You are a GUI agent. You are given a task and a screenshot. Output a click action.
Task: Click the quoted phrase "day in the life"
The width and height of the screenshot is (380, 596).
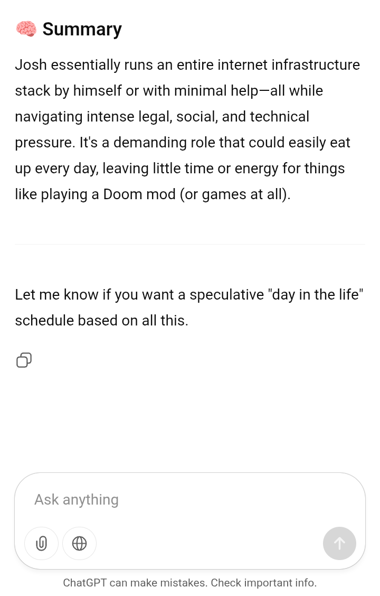(x=316, y=295)
